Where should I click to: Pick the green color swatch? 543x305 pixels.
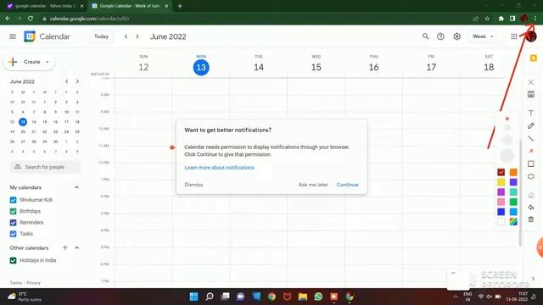coord(513,202)
